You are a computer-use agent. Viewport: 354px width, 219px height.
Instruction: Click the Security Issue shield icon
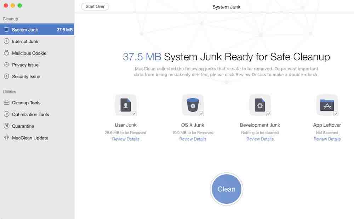[6, 76]
